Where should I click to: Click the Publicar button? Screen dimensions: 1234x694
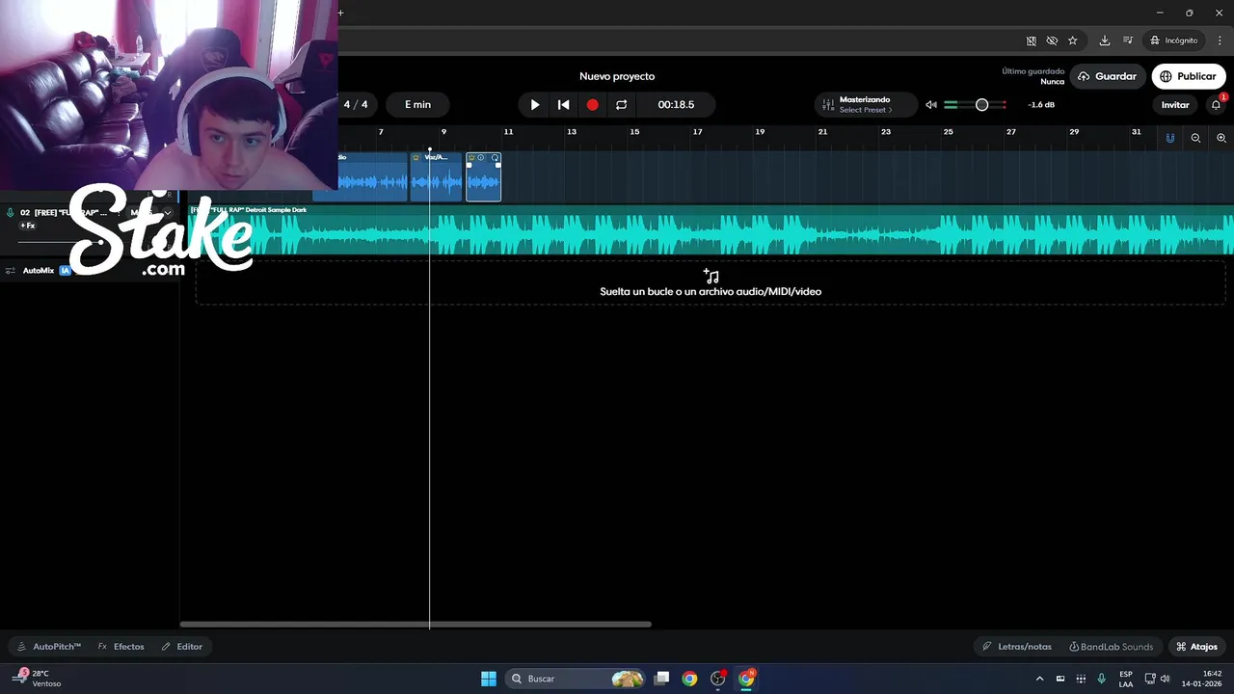1188,76
